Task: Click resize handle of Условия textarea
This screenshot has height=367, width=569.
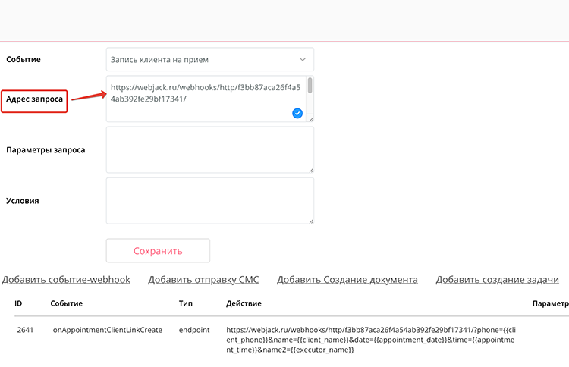Action: (311, 221)
